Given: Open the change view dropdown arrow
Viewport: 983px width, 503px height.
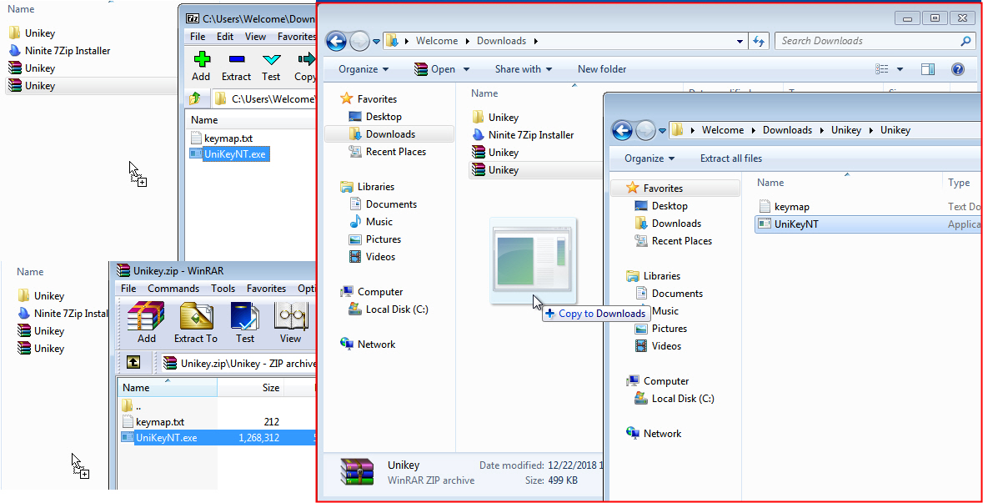Looking at the screenshot, I should (900, 69).
